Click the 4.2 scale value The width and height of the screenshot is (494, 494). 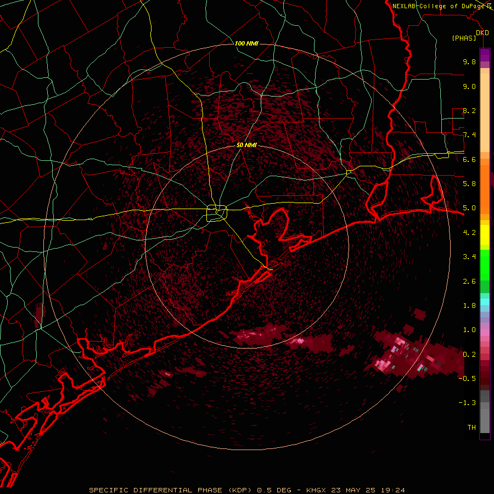pyautogui.click(x=469, y=232)
